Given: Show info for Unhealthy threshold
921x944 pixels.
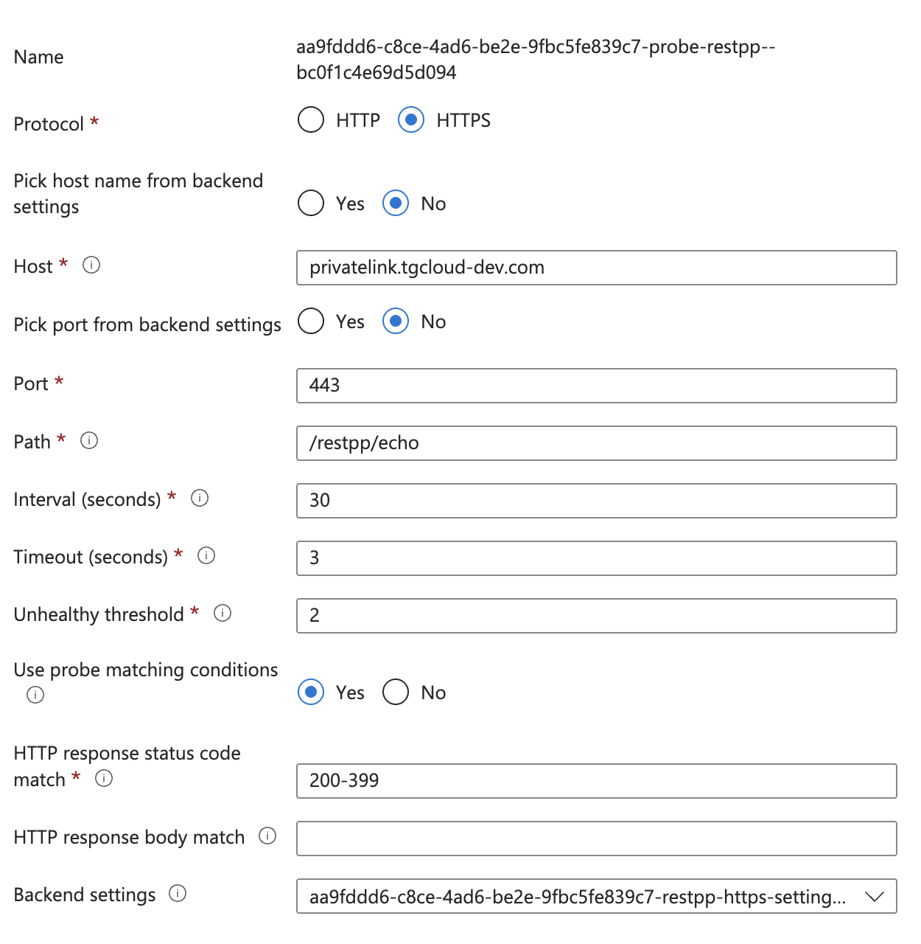Looking at the screenshot, I should click(x=223, y=613).
